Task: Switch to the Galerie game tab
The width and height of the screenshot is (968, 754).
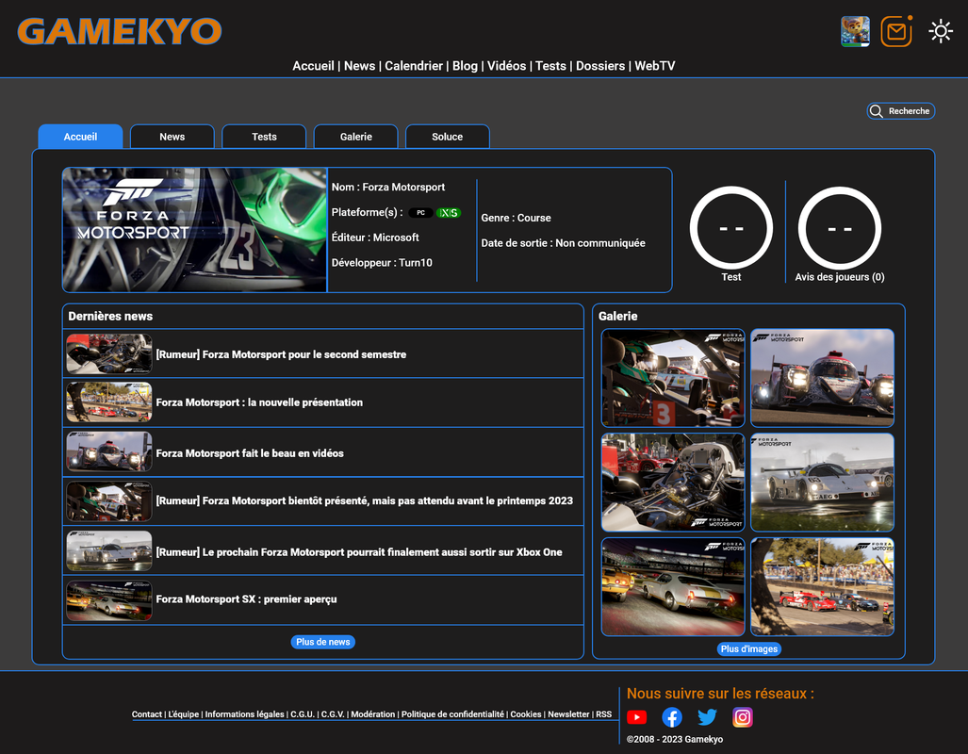Action: [x=356, y=137]
